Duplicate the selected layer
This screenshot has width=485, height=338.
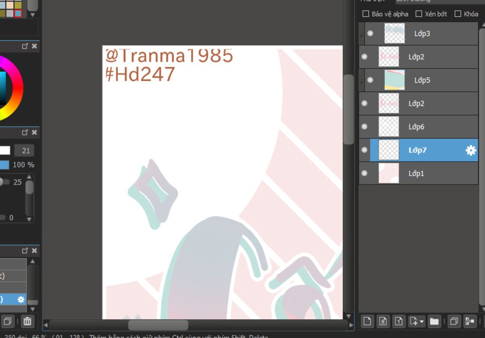454,321
